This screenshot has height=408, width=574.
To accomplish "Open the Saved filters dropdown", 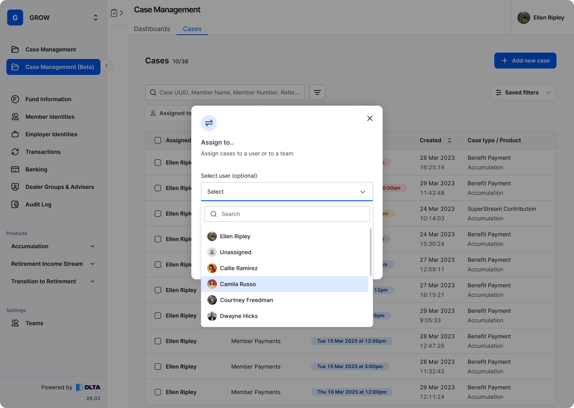I will coord(523,92).
